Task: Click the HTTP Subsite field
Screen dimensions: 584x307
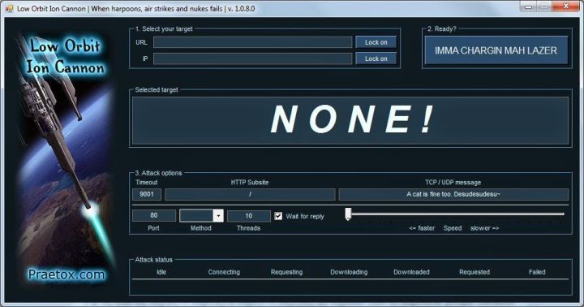Action: (x=250, y=194)
